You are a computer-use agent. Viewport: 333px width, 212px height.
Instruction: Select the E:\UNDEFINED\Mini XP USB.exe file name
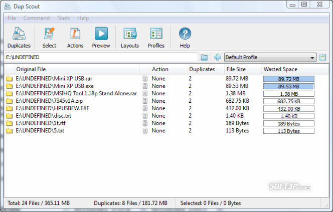point(55,86)
